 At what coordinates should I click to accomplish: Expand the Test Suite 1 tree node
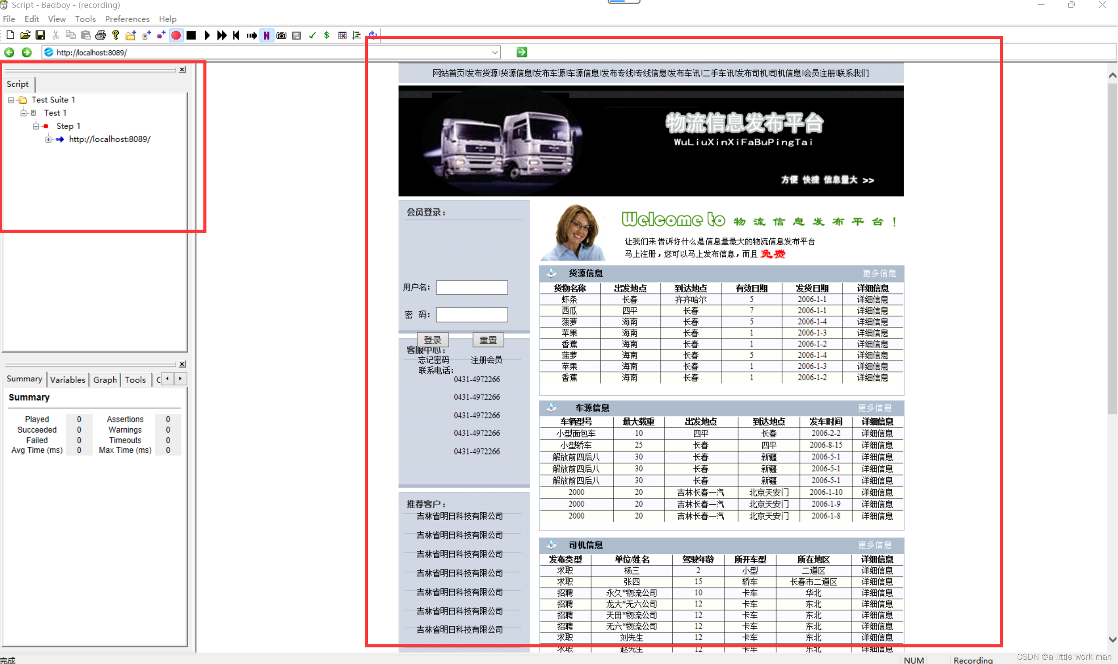point(10,100)
